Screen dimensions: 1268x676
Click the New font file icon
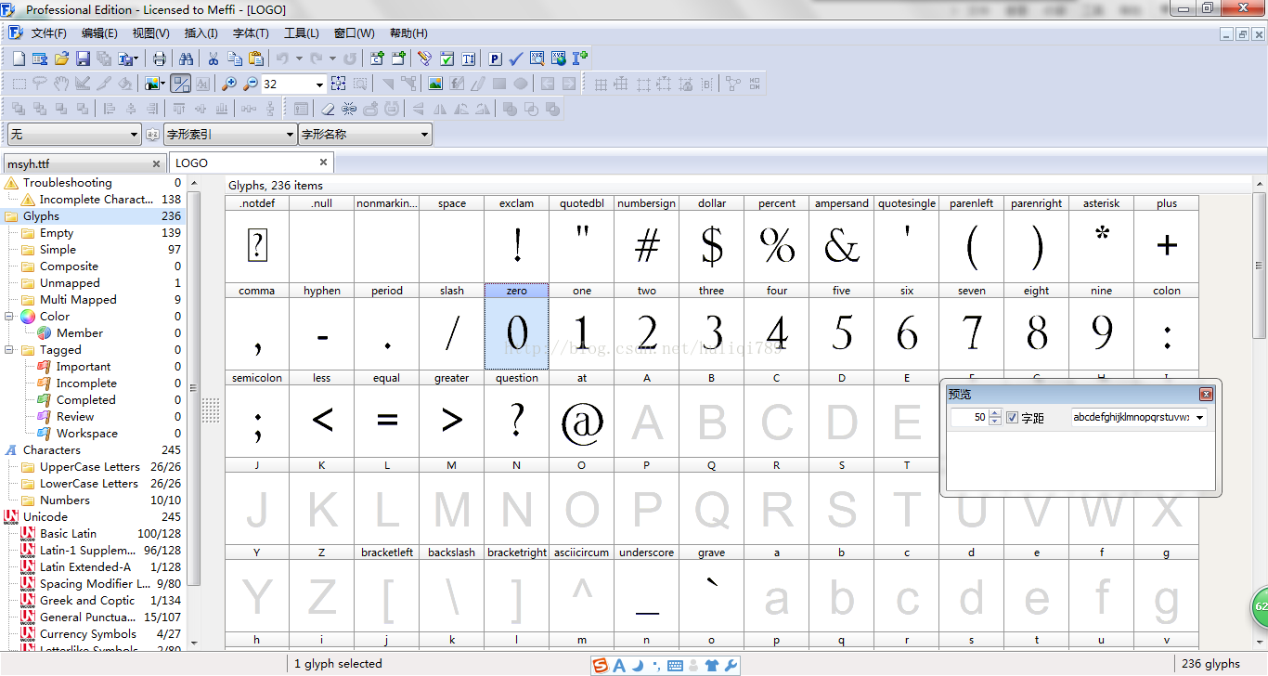19,58
